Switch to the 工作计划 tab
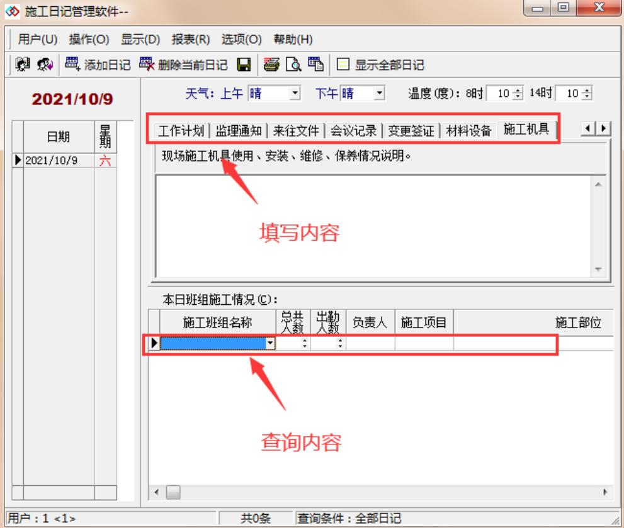The image size is (624, 528). click(181, 130)
